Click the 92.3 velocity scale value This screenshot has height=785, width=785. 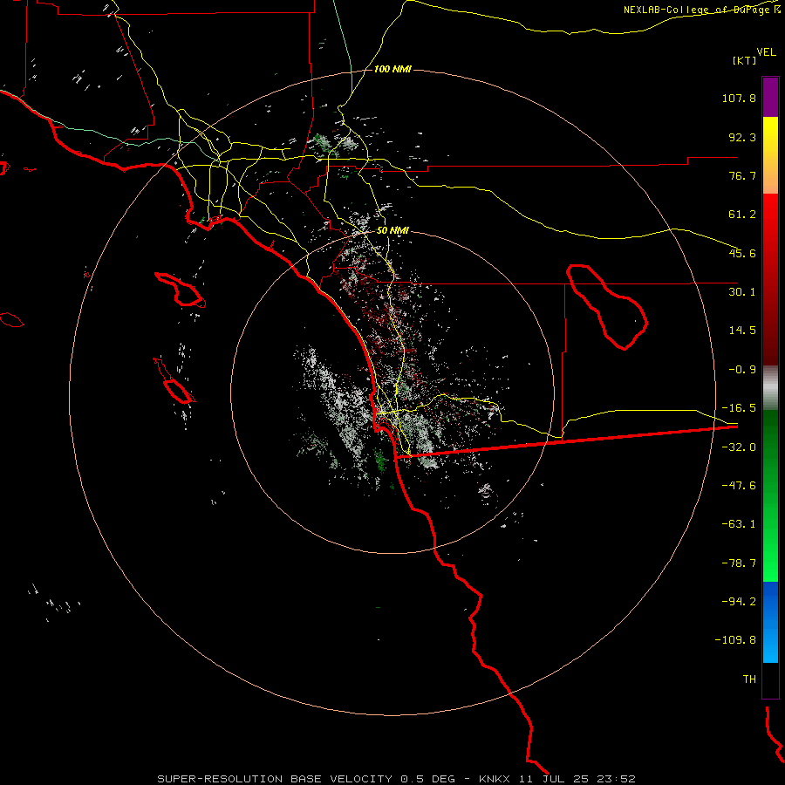coord(742,137)
